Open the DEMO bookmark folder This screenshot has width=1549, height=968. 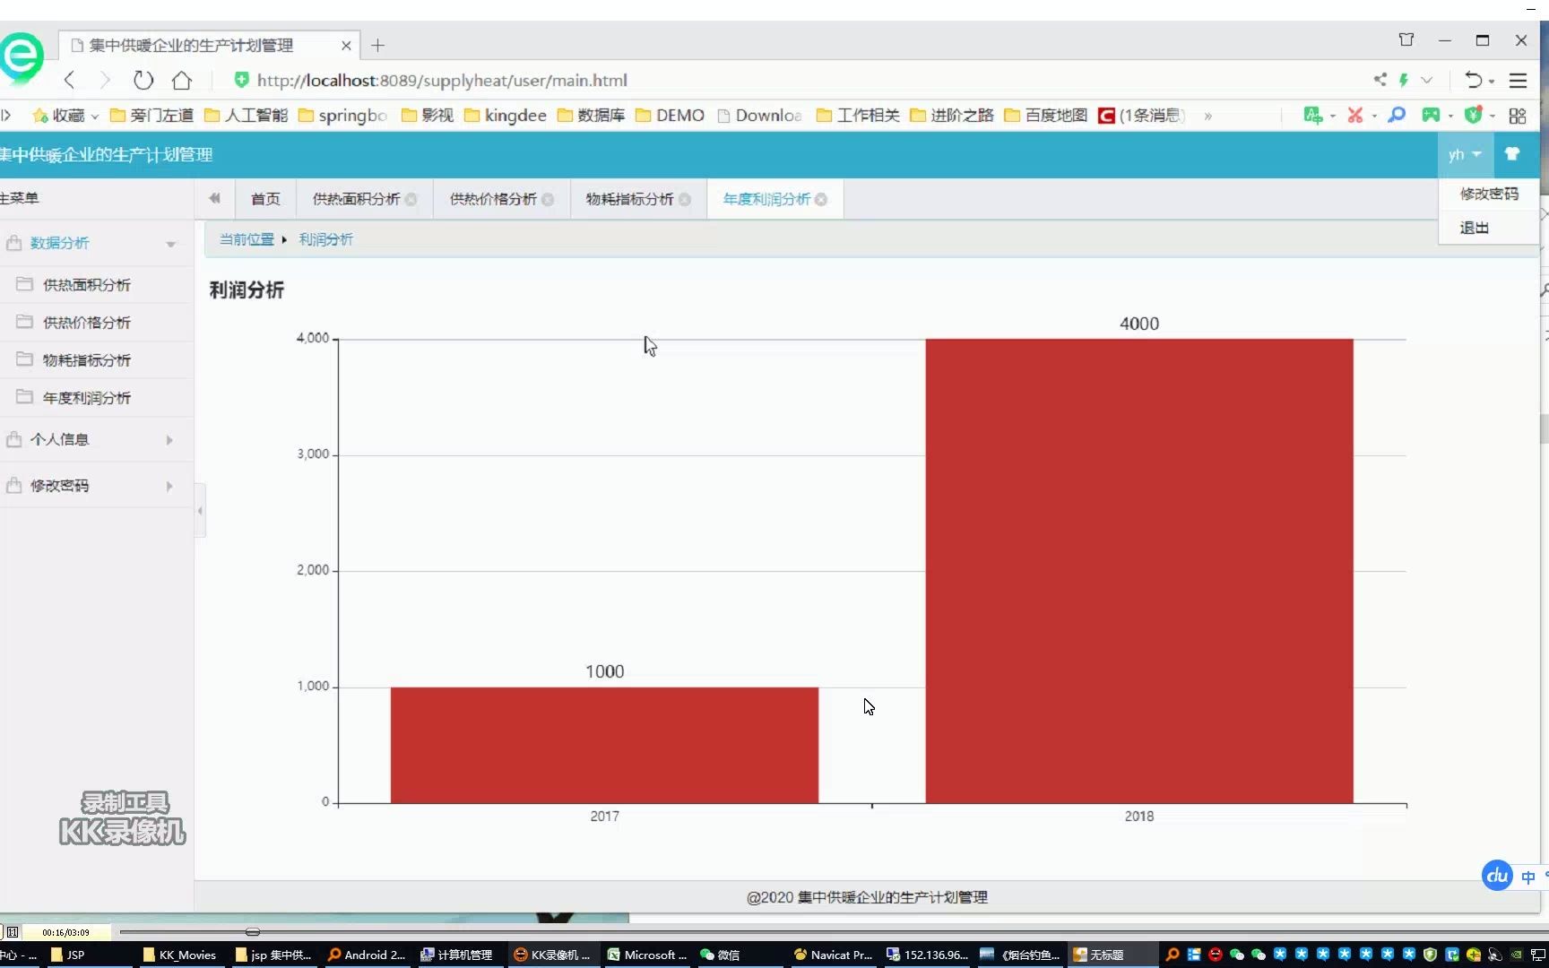[670, 116]
